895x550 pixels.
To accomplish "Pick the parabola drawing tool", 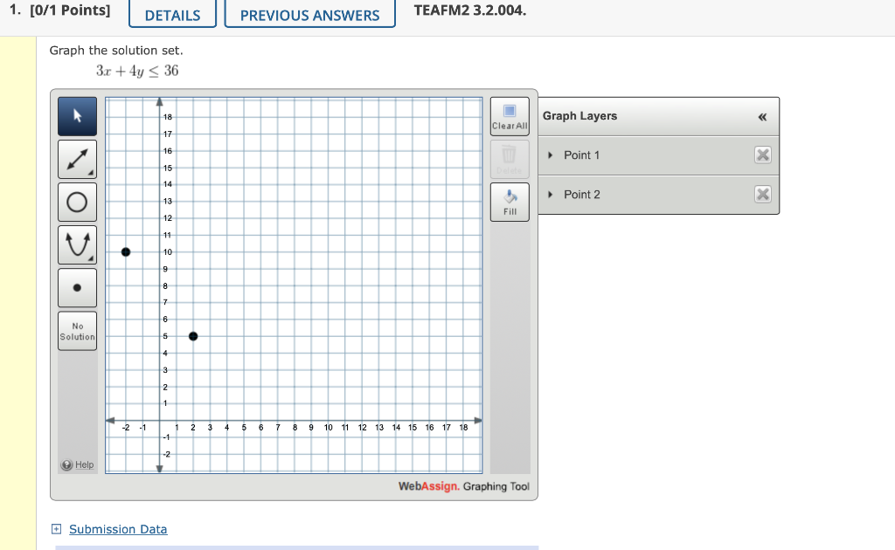I will pos(77,244).
